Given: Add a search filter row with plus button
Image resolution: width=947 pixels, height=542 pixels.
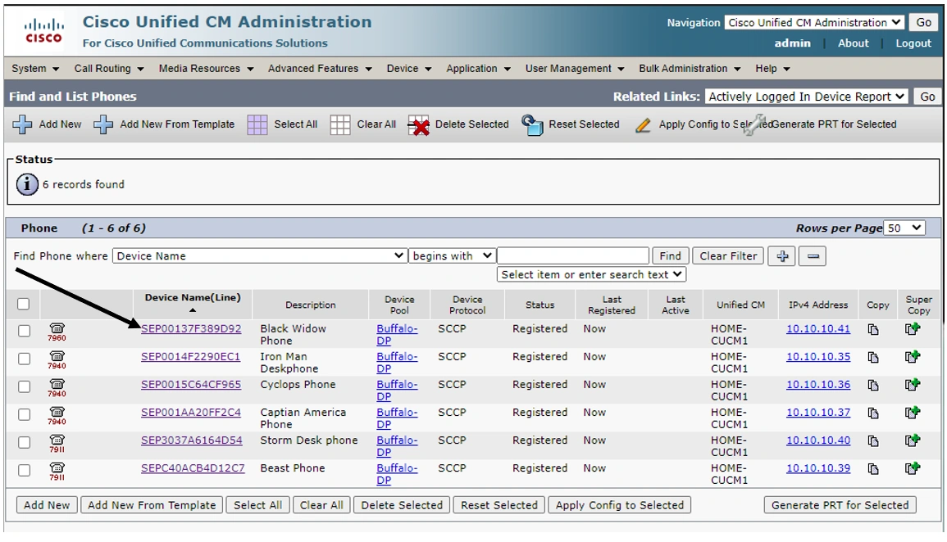Looking at the screenshot, I should (x=781, y=256).
